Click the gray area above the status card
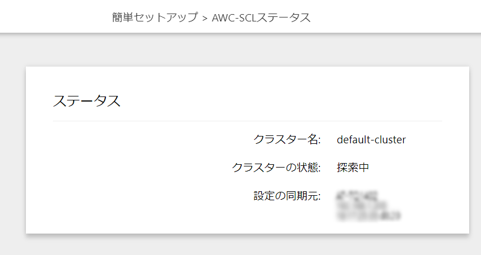This screenshot has height=255, width=481. pyautogui.click(x=240, y=50)
